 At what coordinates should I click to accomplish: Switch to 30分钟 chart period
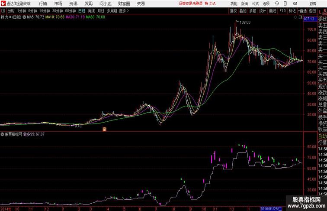coord(58,11)
